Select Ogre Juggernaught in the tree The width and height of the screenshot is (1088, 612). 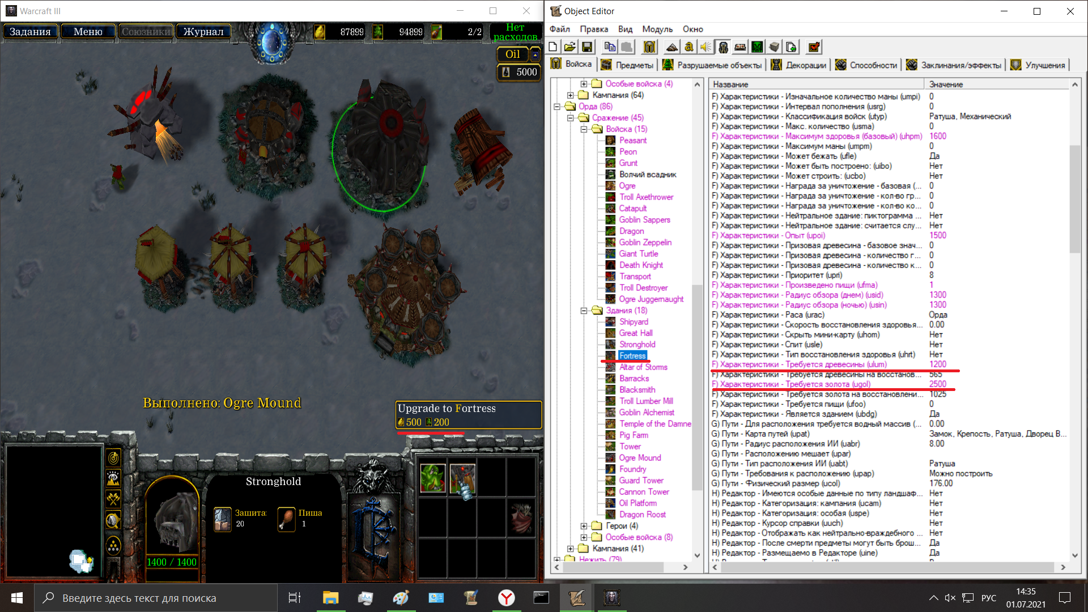(651, 299)
